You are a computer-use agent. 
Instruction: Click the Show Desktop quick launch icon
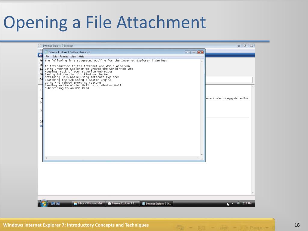coord(53,204)
